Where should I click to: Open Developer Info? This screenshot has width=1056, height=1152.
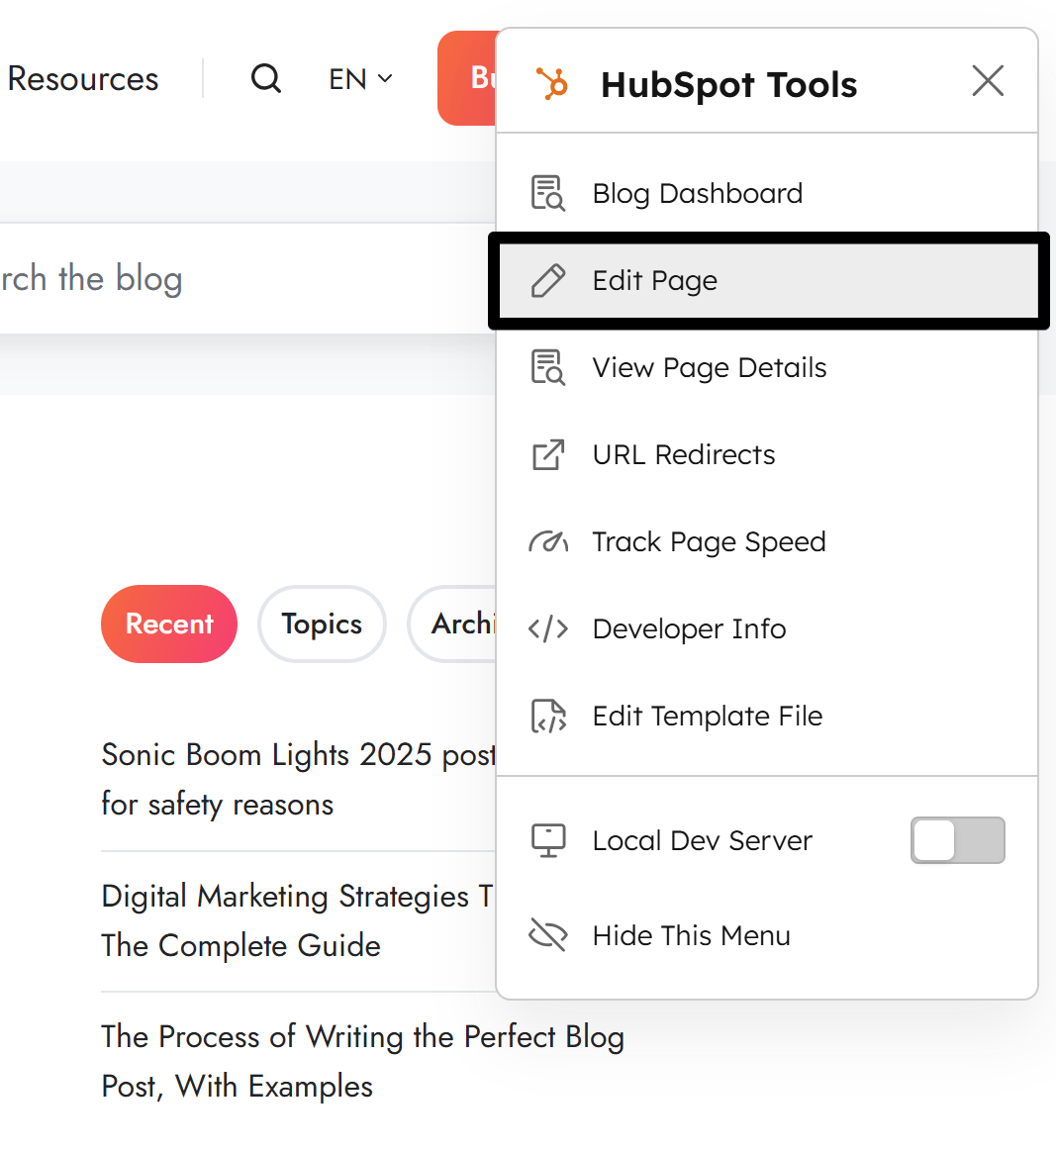767,628
